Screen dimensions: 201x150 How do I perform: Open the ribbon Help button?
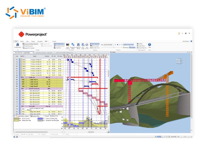tap(149, 45)
